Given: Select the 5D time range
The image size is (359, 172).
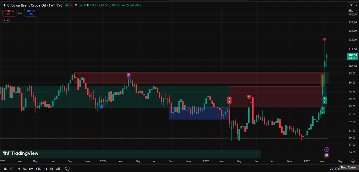Looking at the screenshot, I should 11,169.
